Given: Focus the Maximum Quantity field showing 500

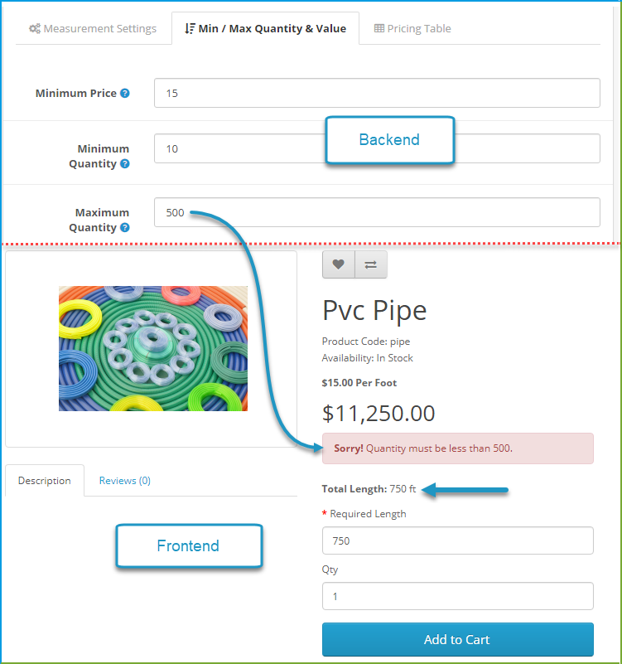Looking at the screenshot, I should click(377, 212).
